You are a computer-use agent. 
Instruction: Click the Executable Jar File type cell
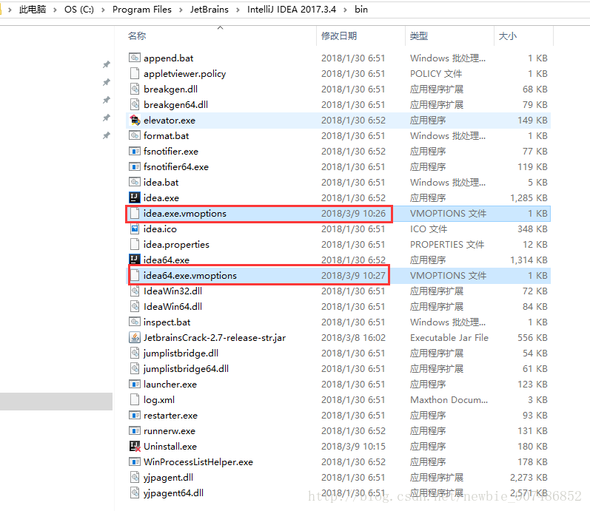click(449, 338)
